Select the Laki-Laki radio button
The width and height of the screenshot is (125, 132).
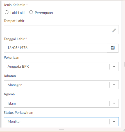pos(6,12)
